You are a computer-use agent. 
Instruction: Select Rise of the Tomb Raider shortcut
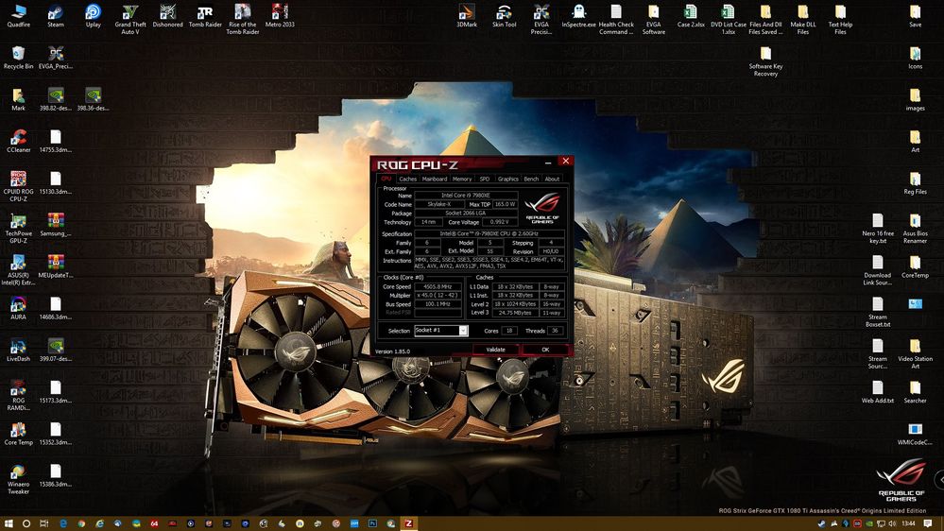tap(243, 19)
